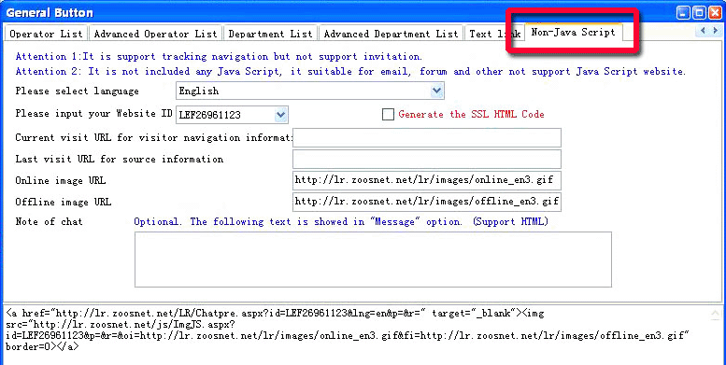Click the Offline image URL field
Screen dimensions: 726x365
[x=426, y=202]
